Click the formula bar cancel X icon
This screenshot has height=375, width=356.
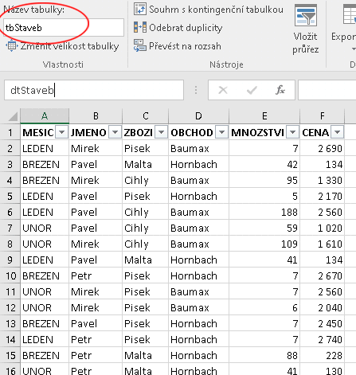223,90
